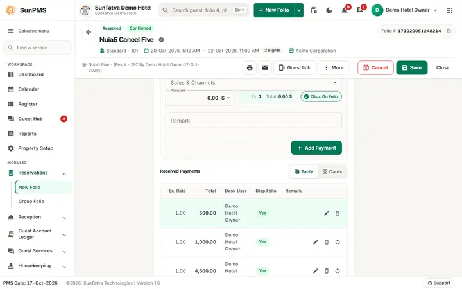Open notifications bell icon
Image resolution: width=462 pixels, height=289 pixels.
345,10
